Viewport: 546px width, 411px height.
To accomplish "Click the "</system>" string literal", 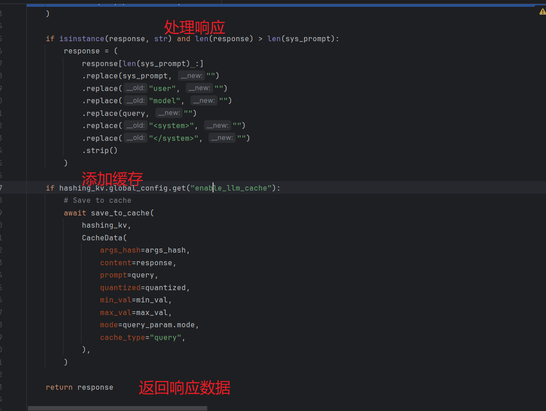I will (174, 138).
